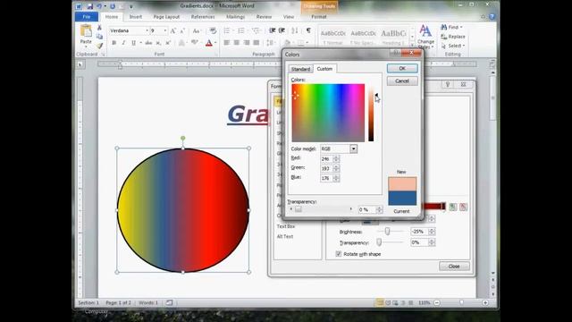
Task: Click the add gradient stop icon
Action: 453,207
